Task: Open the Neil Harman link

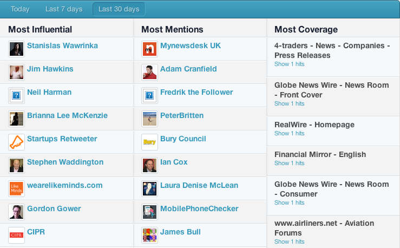Action: point(49,92)
